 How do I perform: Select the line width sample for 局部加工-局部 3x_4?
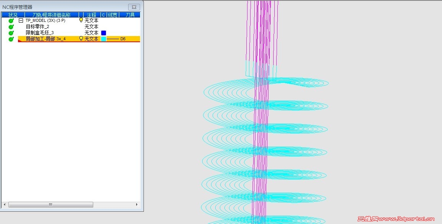113,39
